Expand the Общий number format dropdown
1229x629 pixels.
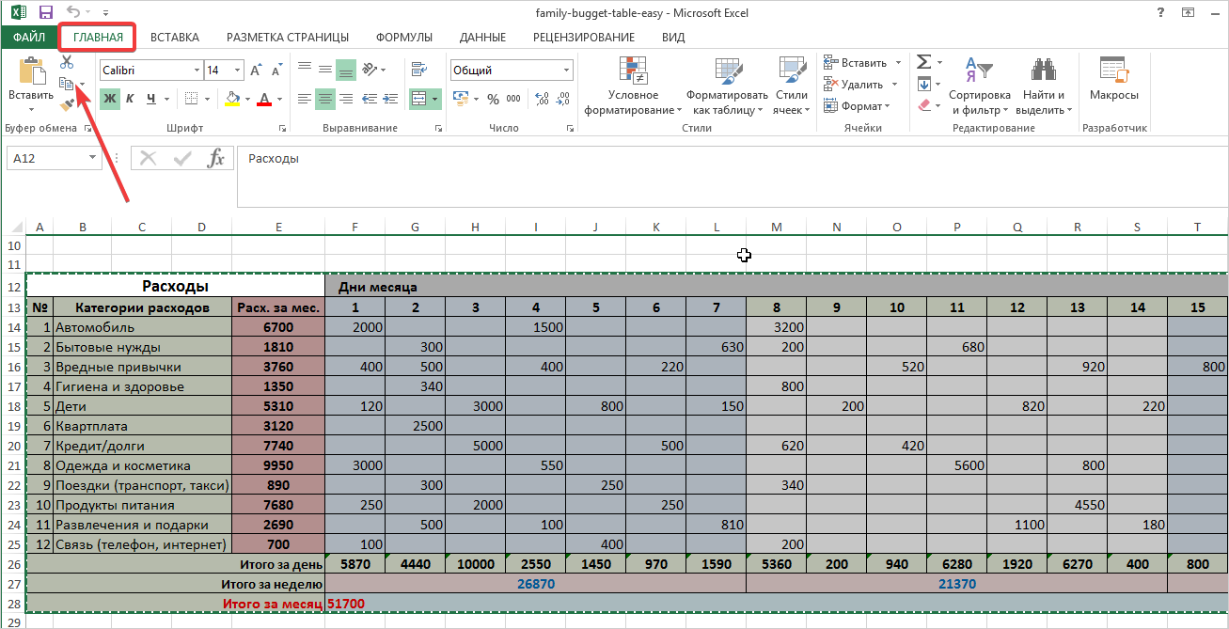coord(566,71)
